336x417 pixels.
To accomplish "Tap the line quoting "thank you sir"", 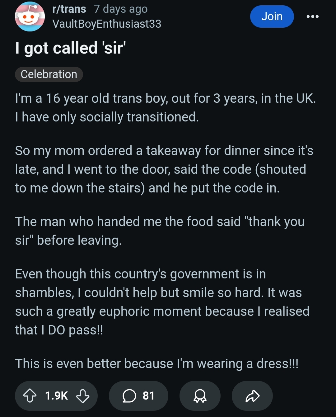I will [160, 231].
